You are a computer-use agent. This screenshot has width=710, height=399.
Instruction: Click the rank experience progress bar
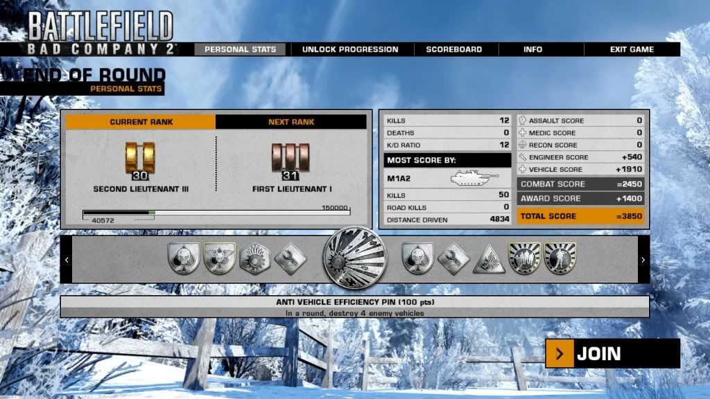[216, 213]
